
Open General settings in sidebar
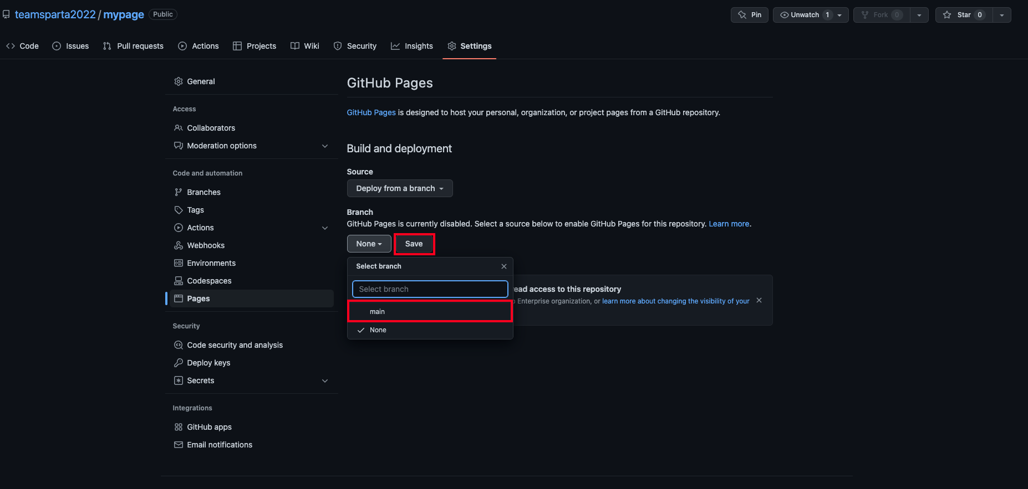click(x=252, y=81)
